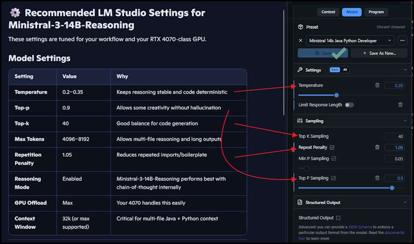Clear the selected preset with the X icon
The height and width of the screenshot is (244, 414).
click(301, 41)
